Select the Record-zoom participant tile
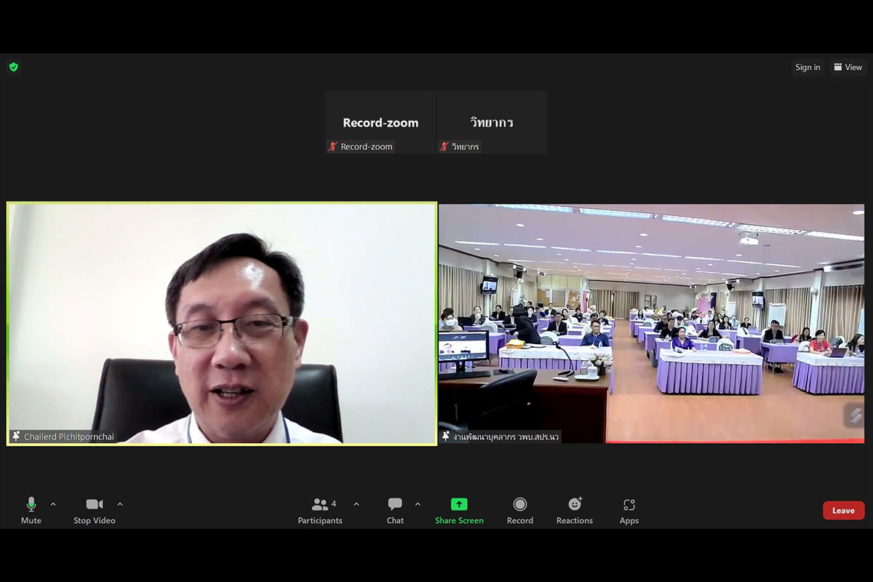873x582 pixels. point(380,122)
